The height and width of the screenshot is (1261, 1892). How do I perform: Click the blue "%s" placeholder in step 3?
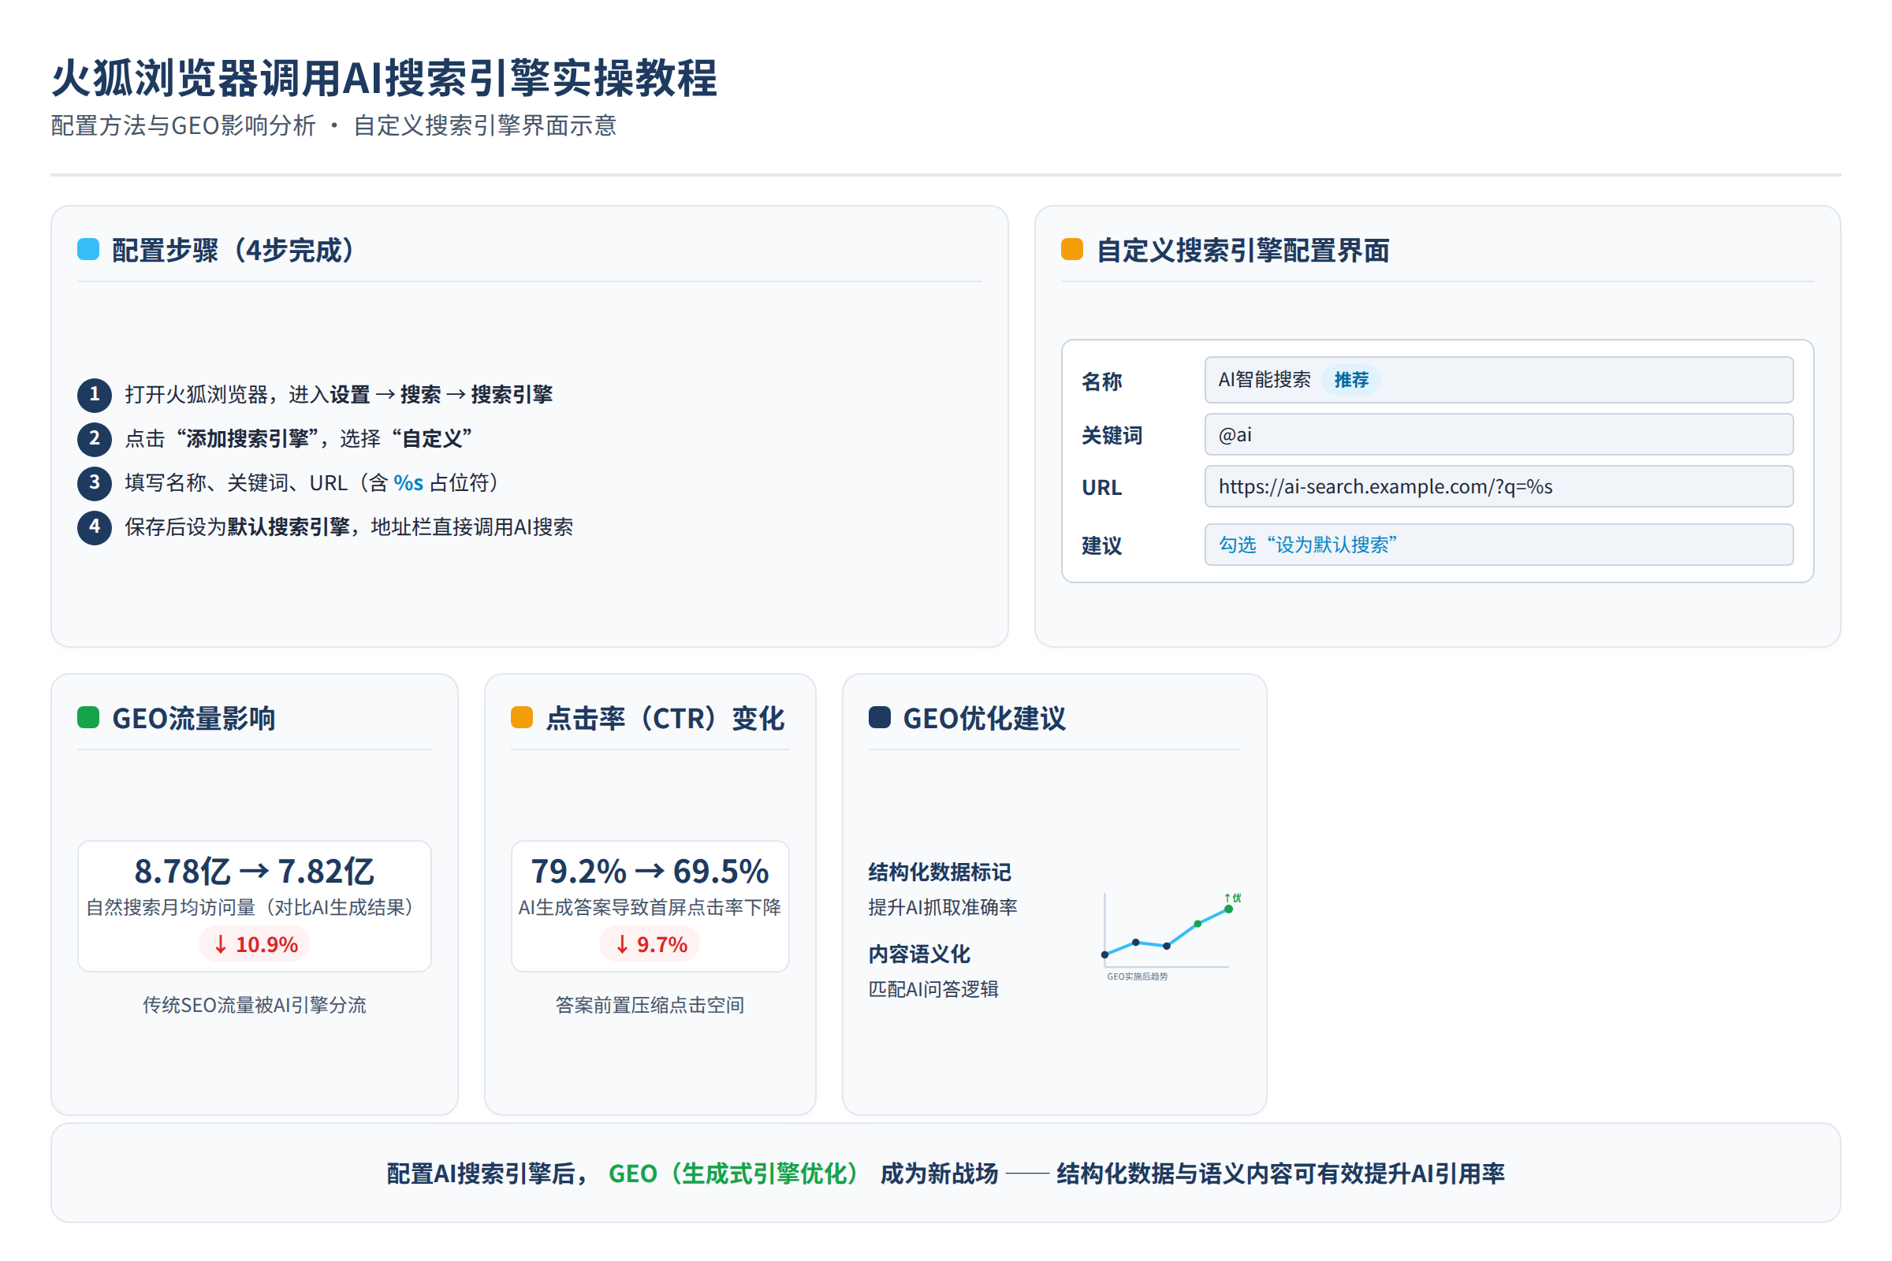pos(408,483)
